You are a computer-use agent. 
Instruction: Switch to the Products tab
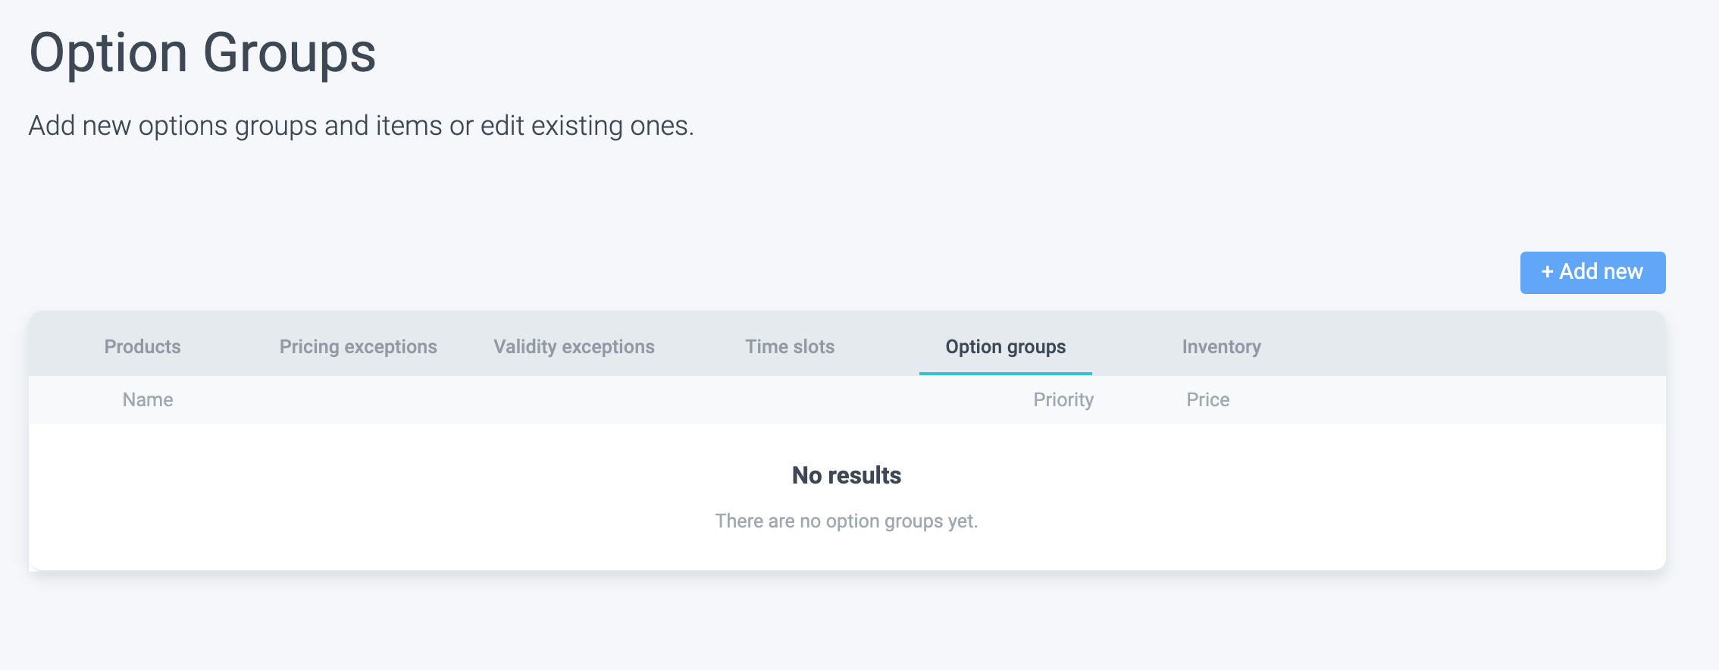point(142,346)
